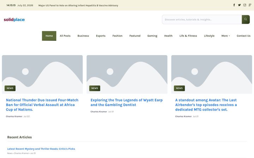
Task: Open the Avatar MTG collector's set article
Action: coord(206,105)
